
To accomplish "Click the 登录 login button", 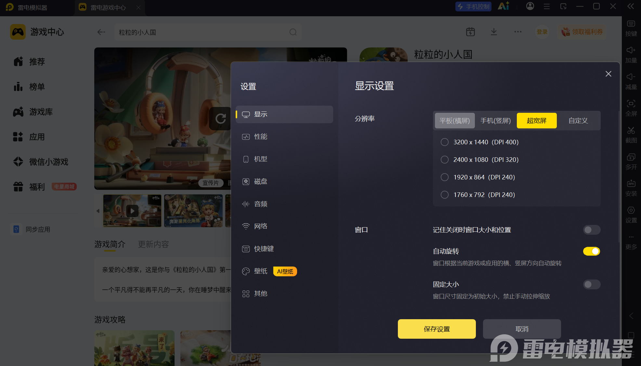I will 542,32.
